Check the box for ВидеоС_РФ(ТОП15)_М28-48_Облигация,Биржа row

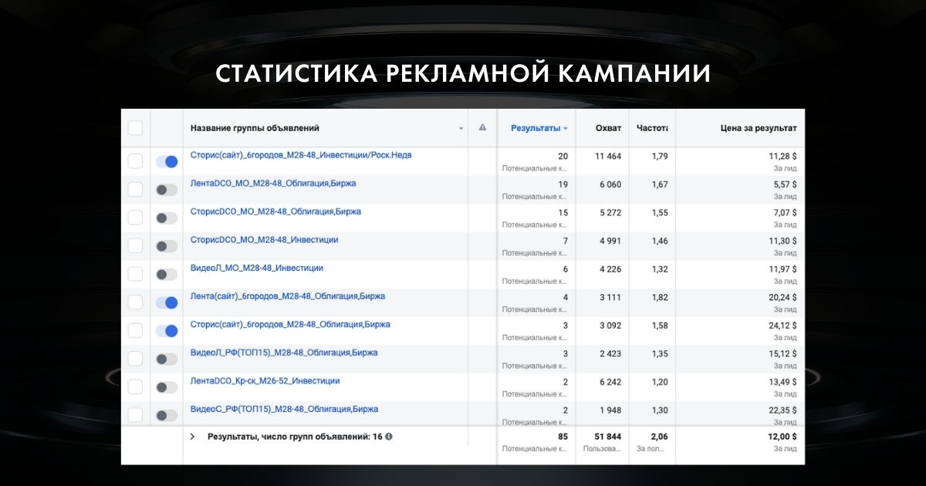(x=135, y=415)
